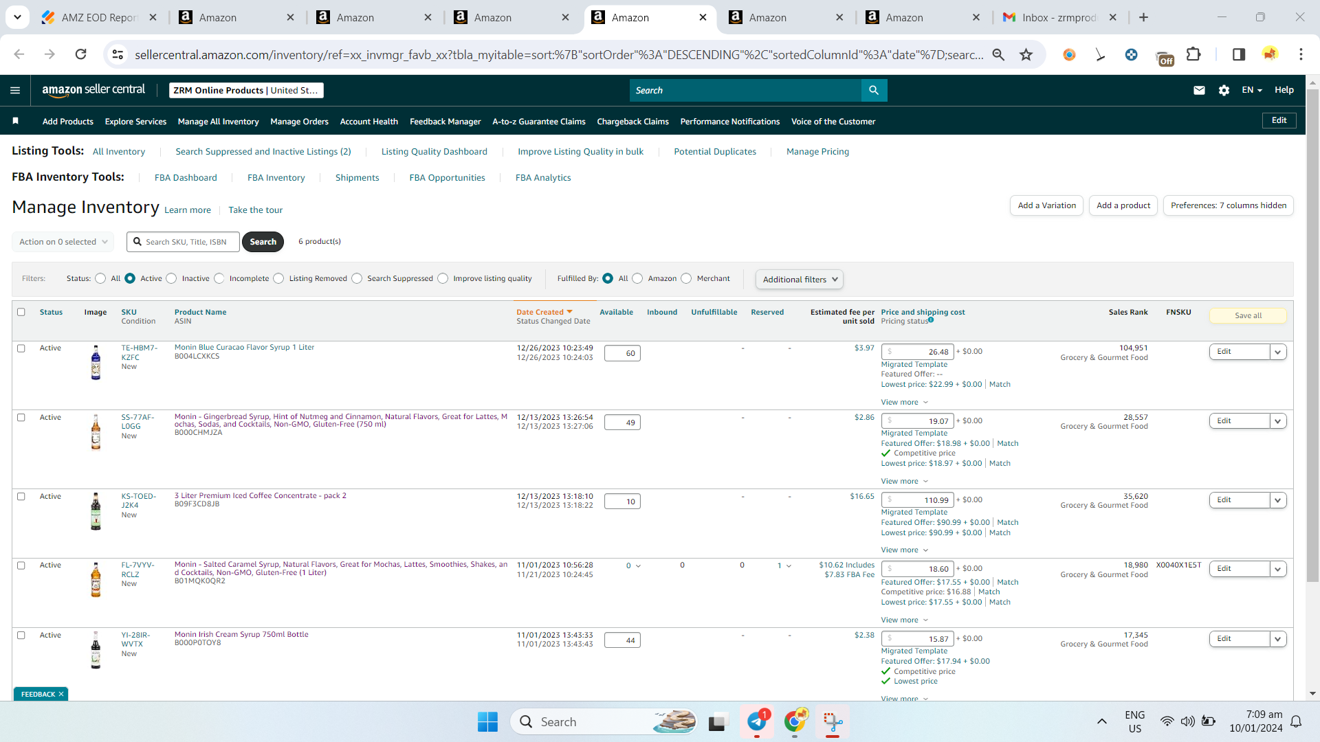Switch to the AMZ EOD Report tab
The height and width of the screenshot is (742, 1320).
[x=100, y=17]
